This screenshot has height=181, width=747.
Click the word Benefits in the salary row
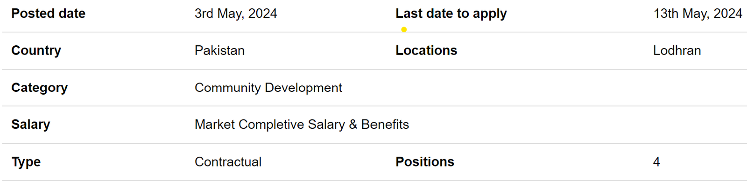coord(385,125)
